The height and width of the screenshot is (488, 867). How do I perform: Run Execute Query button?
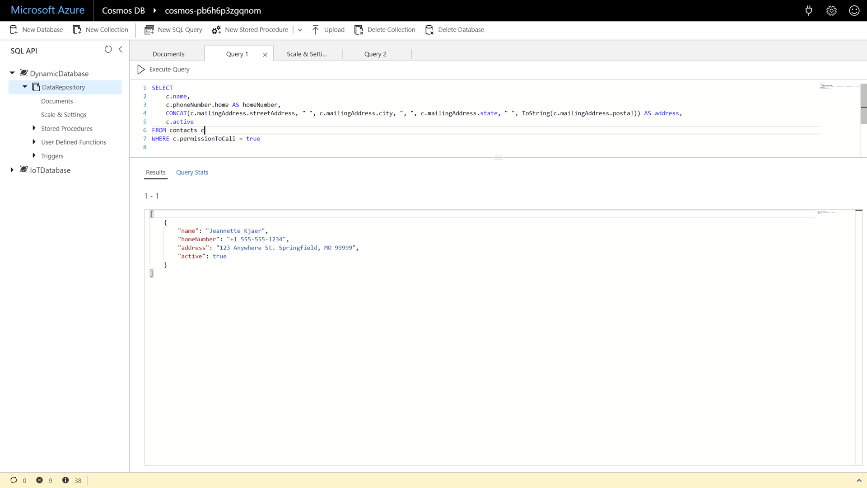[x=163, y=69]
